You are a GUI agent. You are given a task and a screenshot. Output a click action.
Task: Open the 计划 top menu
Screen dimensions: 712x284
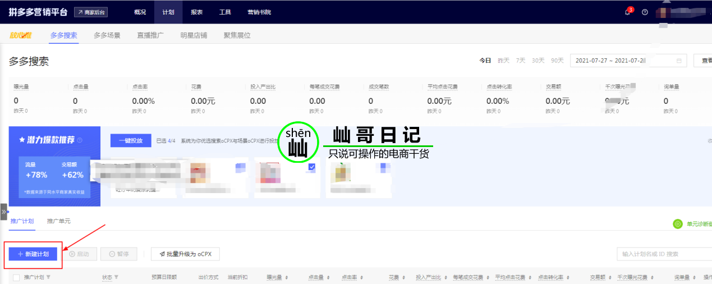click(168, 12)
